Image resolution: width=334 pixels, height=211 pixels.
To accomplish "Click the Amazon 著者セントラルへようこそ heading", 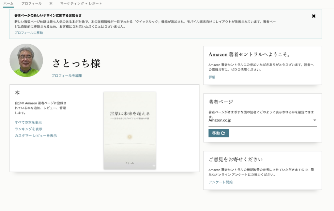I will click(250, 54).
